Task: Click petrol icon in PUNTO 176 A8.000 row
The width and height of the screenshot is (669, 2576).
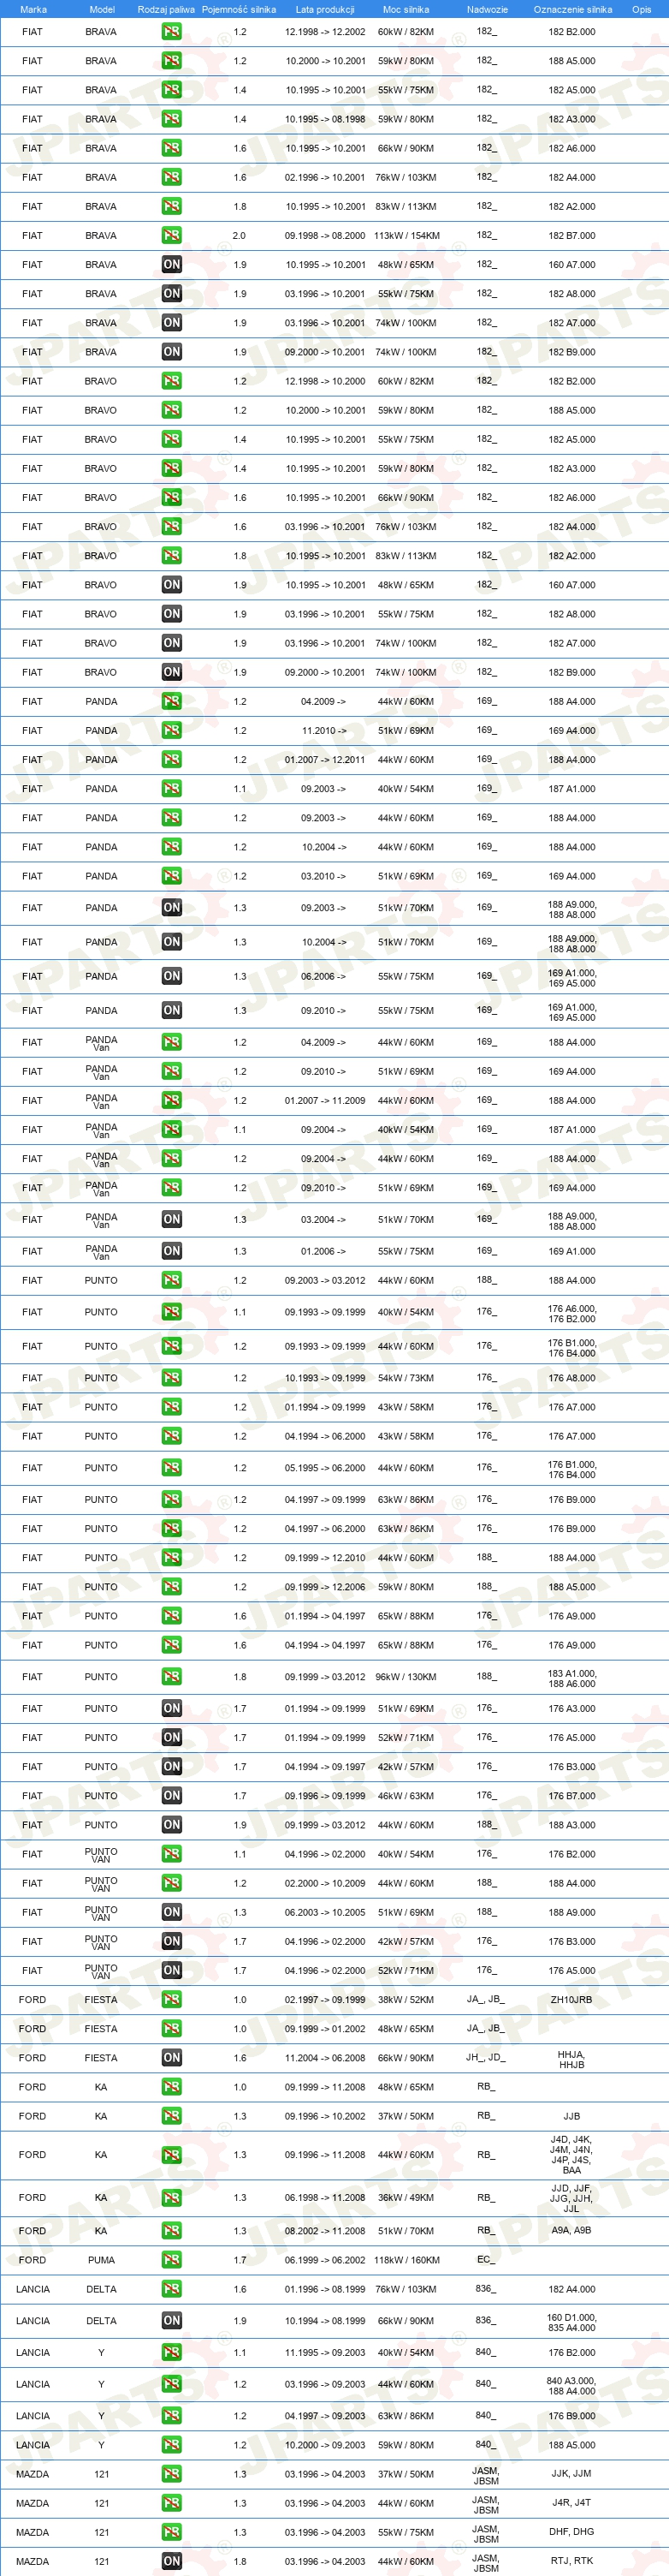Action: (172, 1378)
